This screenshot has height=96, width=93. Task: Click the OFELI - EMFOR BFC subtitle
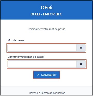[46, 14]
